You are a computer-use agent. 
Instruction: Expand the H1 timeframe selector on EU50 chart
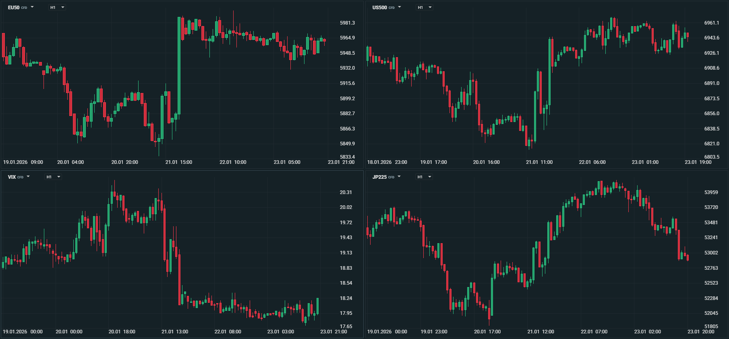(57, 7)
